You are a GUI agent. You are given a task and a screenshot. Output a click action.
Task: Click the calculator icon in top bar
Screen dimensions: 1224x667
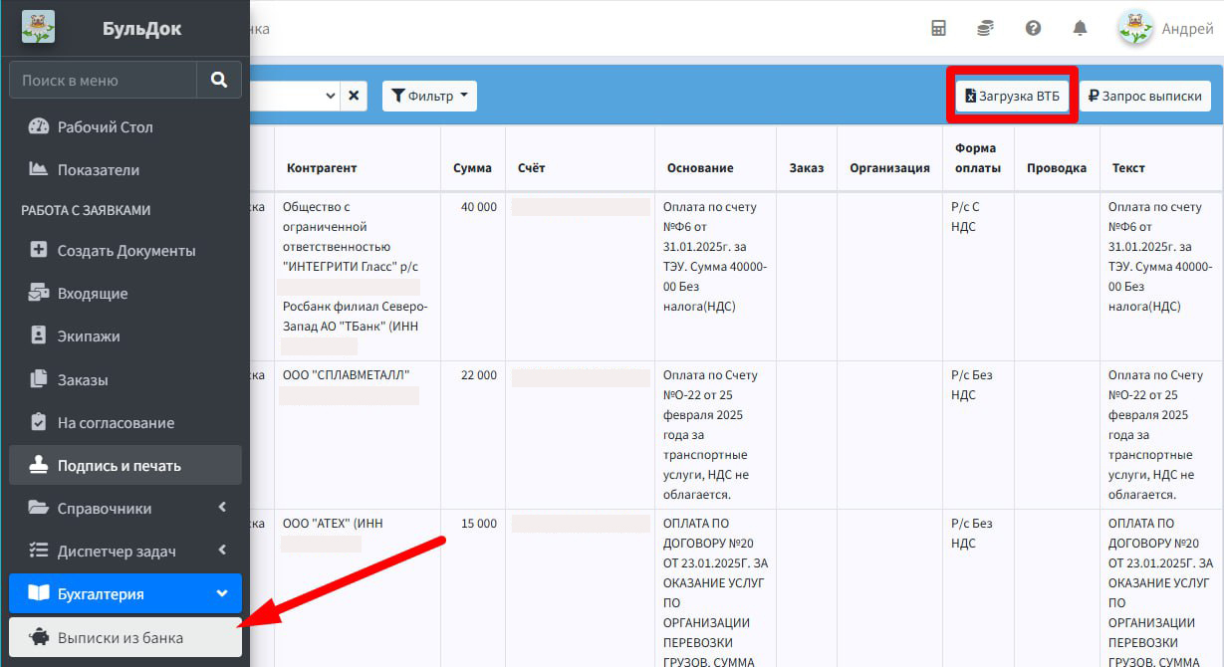pos(938,28)
